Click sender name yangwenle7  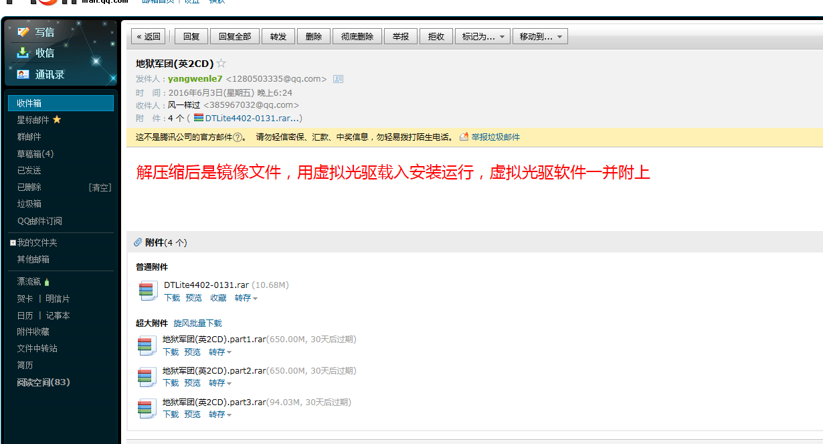coord(195,79)
